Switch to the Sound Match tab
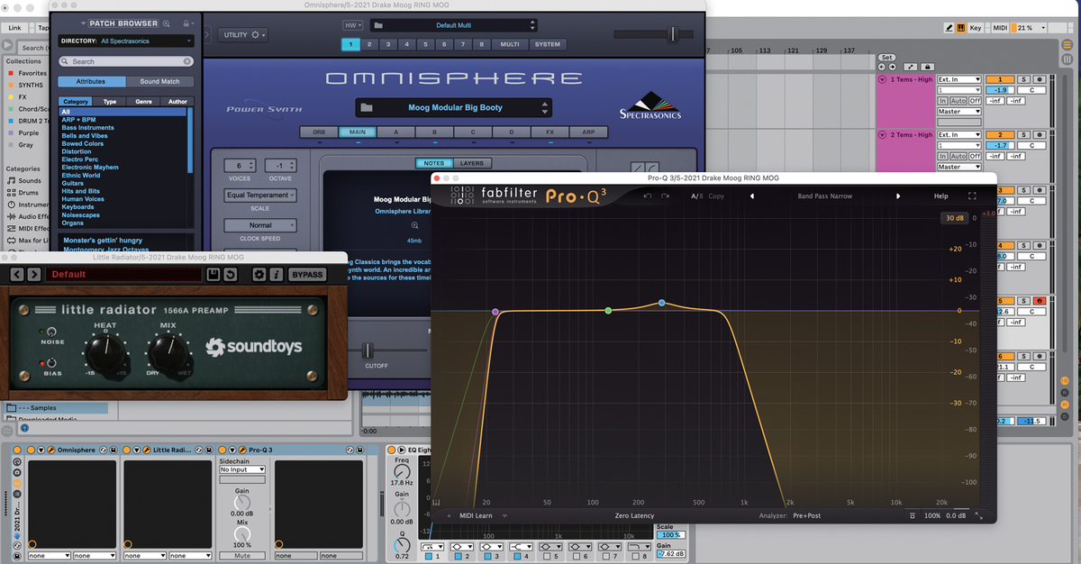The image size is (1081, 564). click(x=159, y=81)
